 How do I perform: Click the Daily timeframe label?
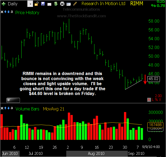pos(13,4)
